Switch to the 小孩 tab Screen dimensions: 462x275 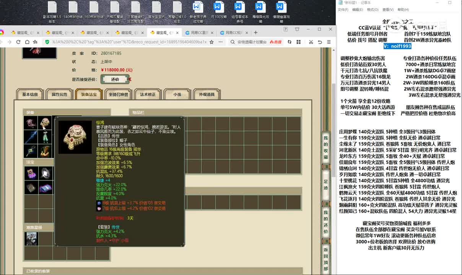(x=177, y=94)
